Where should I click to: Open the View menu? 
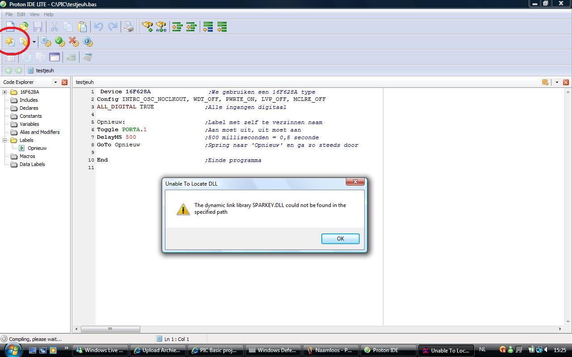(34, 14)
